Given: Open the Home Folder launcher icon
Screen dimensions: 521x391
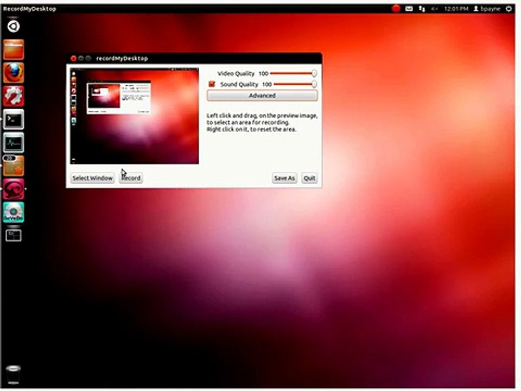Looking at the screenshot, I should click(14, 49).
